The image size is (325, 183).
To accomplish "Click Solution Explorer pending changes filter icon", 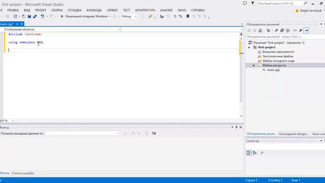I will click(x=269, y=30).
